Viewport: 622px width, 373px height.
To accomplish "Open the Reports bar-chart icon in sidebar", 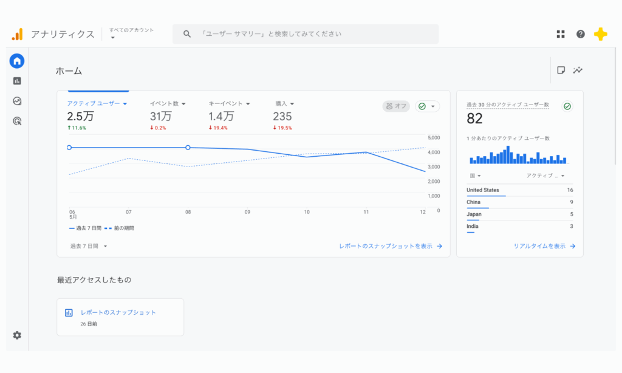I will click(x=17, y=81).
